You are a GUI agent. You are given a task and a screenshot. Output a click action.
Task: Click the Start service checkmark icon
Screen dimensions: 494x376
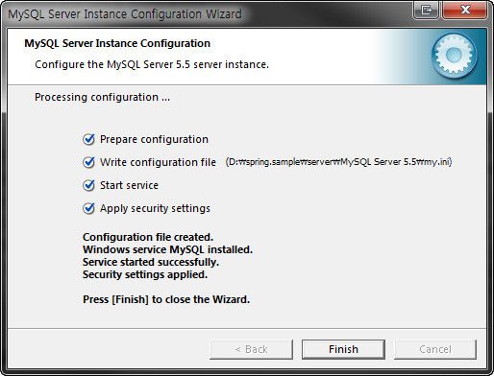click(x=88, y=185)
